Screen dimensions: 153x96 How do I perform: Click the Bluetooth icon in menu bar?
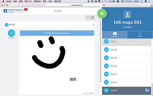(x=102, y=1)
